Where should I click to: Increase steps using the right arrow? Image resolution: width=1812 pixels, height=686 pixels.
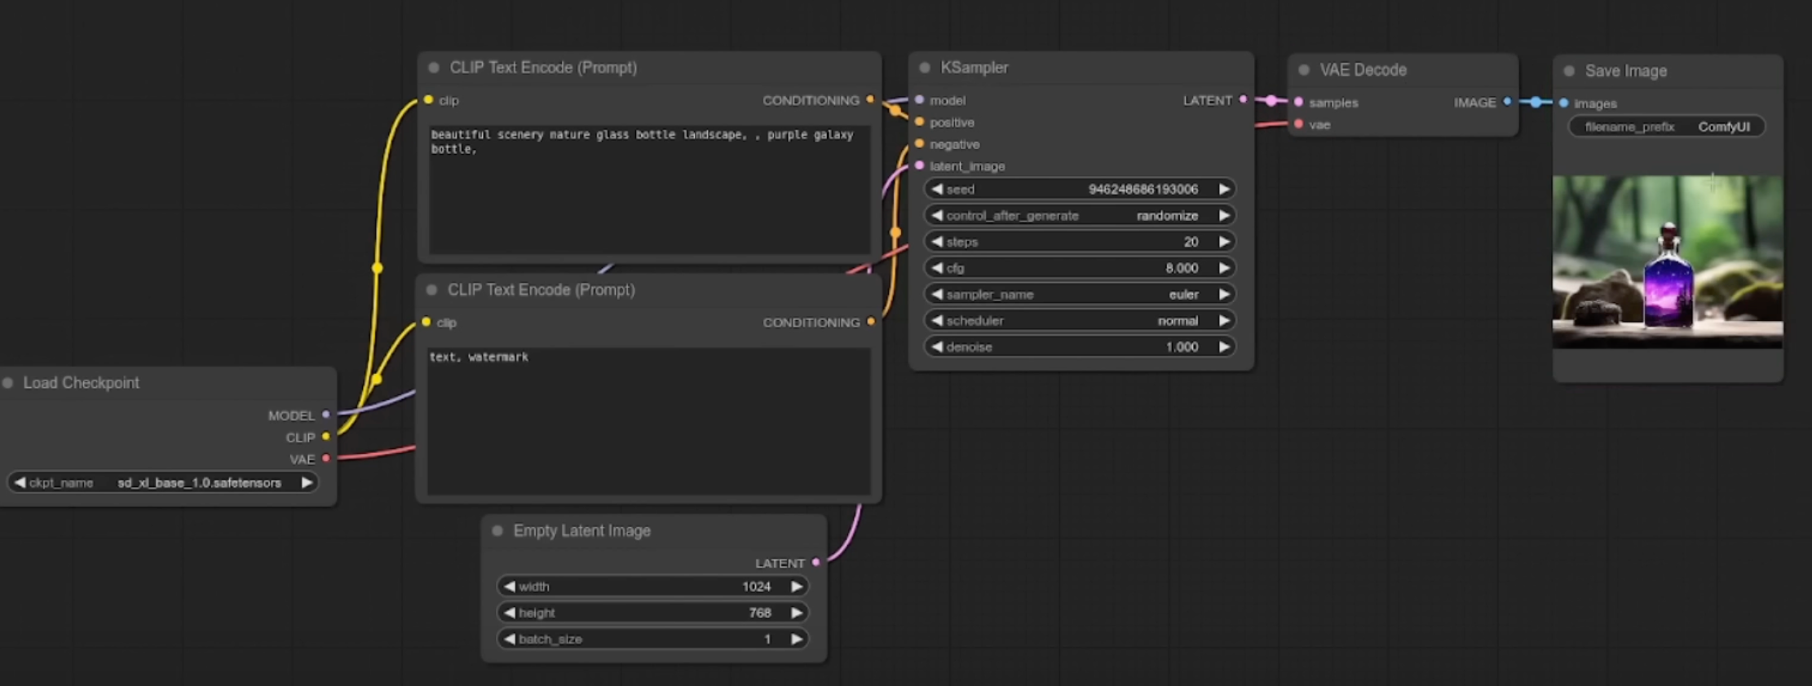(x=1224, y=242)
